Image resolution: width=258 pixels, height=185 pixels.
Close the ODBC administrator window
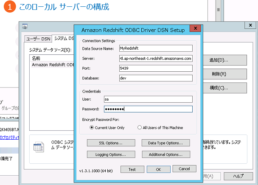tap(250, 25)
